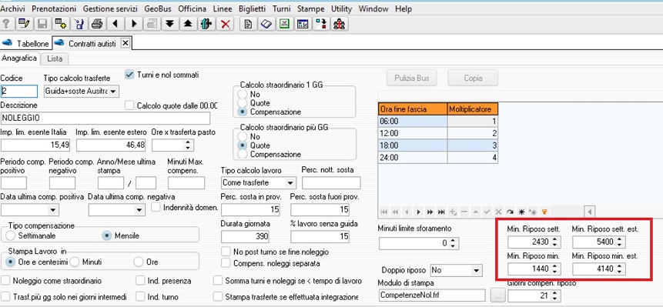Viewport: 663px width, 307px height.
Task: Check Noleggio come straordinario checkbox
Action: (6, 281)
